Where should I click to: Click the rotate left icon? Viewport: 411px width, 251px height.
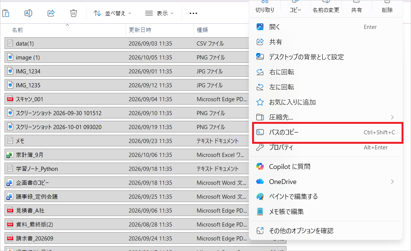pyautogui.click(x=260, y=87)
